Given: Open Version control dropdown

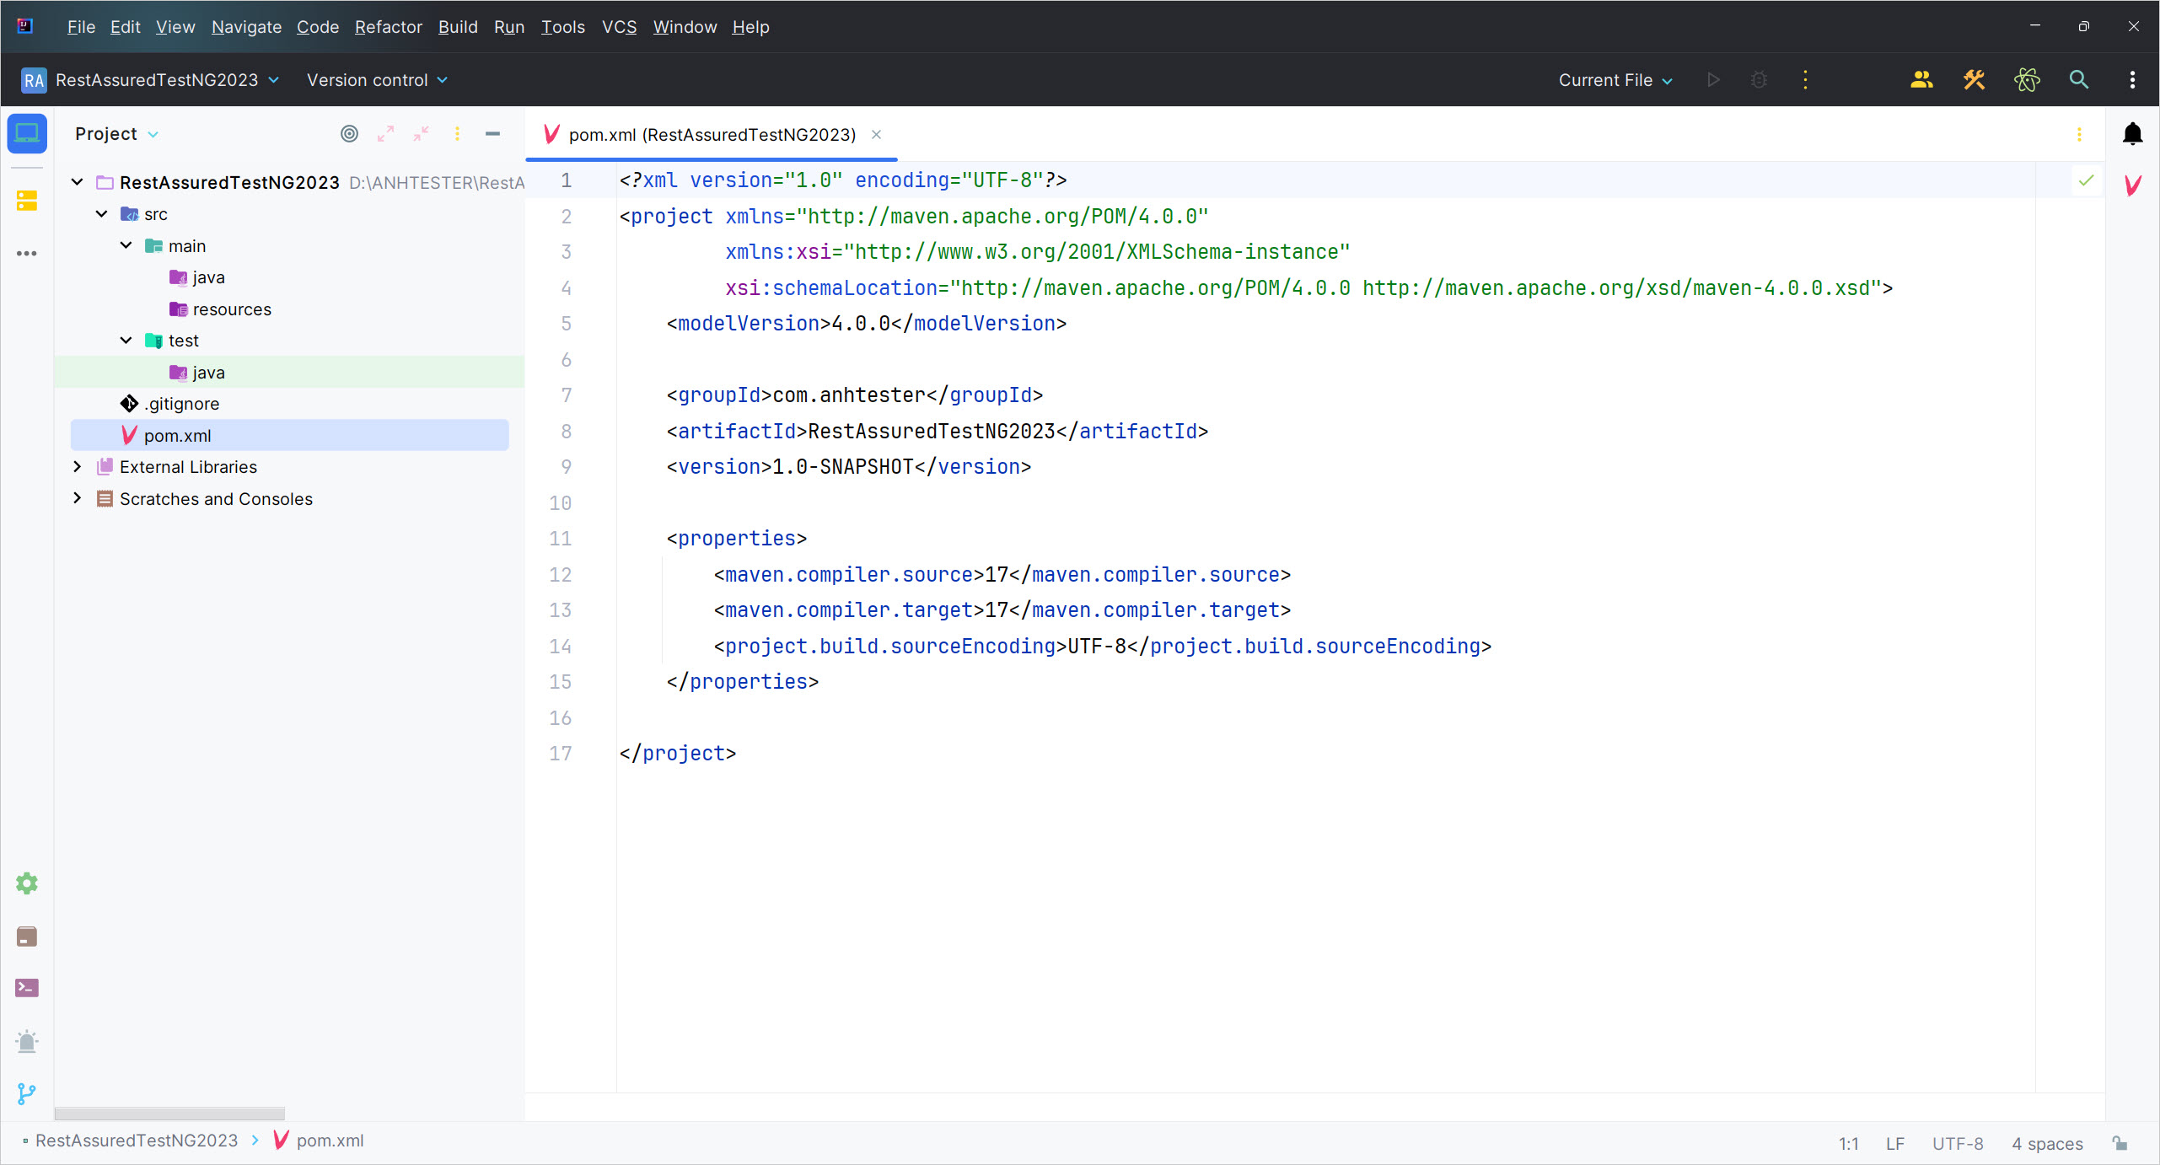Looking at the screenshot, I should 377,80.
